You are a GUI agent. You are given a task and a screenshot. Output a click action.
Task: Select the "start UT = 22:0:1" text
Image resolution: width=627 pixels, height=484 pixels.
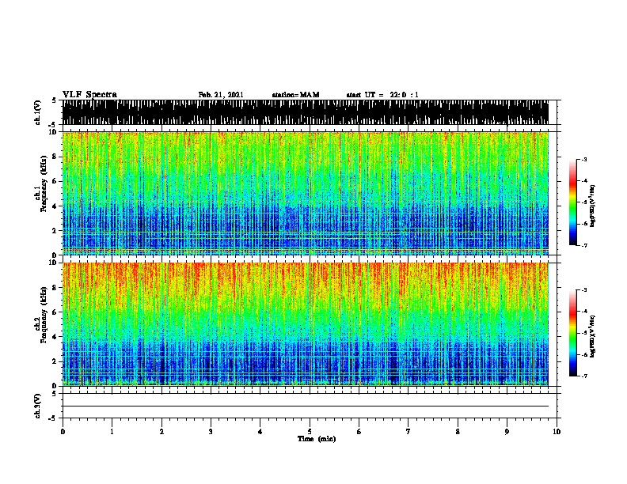click(x=382, y=95)
